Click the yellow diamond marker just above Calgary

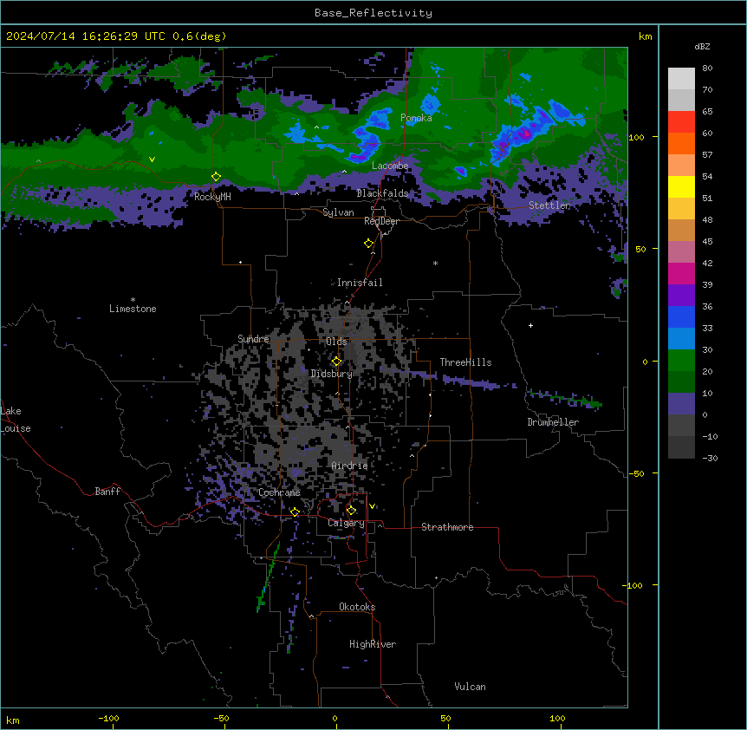(351, 511)
